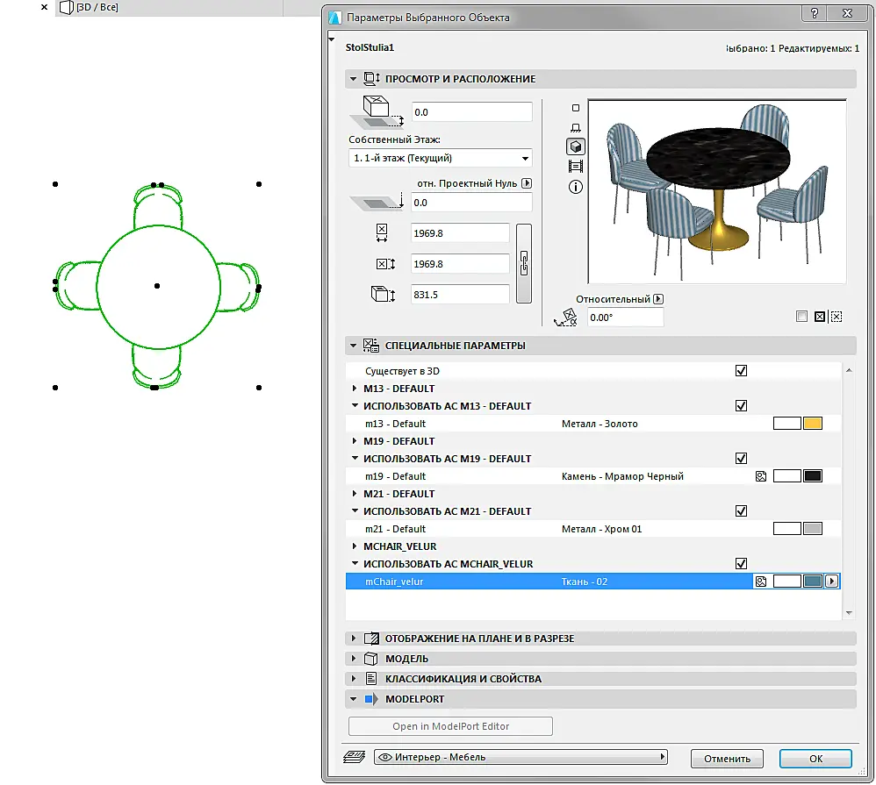
Task: Select the 2D symbol preview icon
Action: [x=576, y=108]
